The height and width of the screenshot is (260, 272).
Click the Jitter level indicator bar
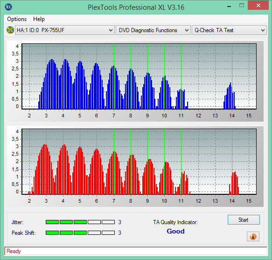80,222
